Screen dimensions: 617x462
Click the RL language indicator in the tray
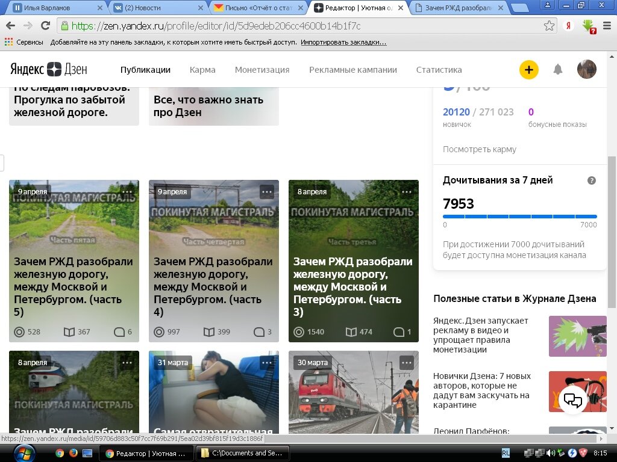506,454
